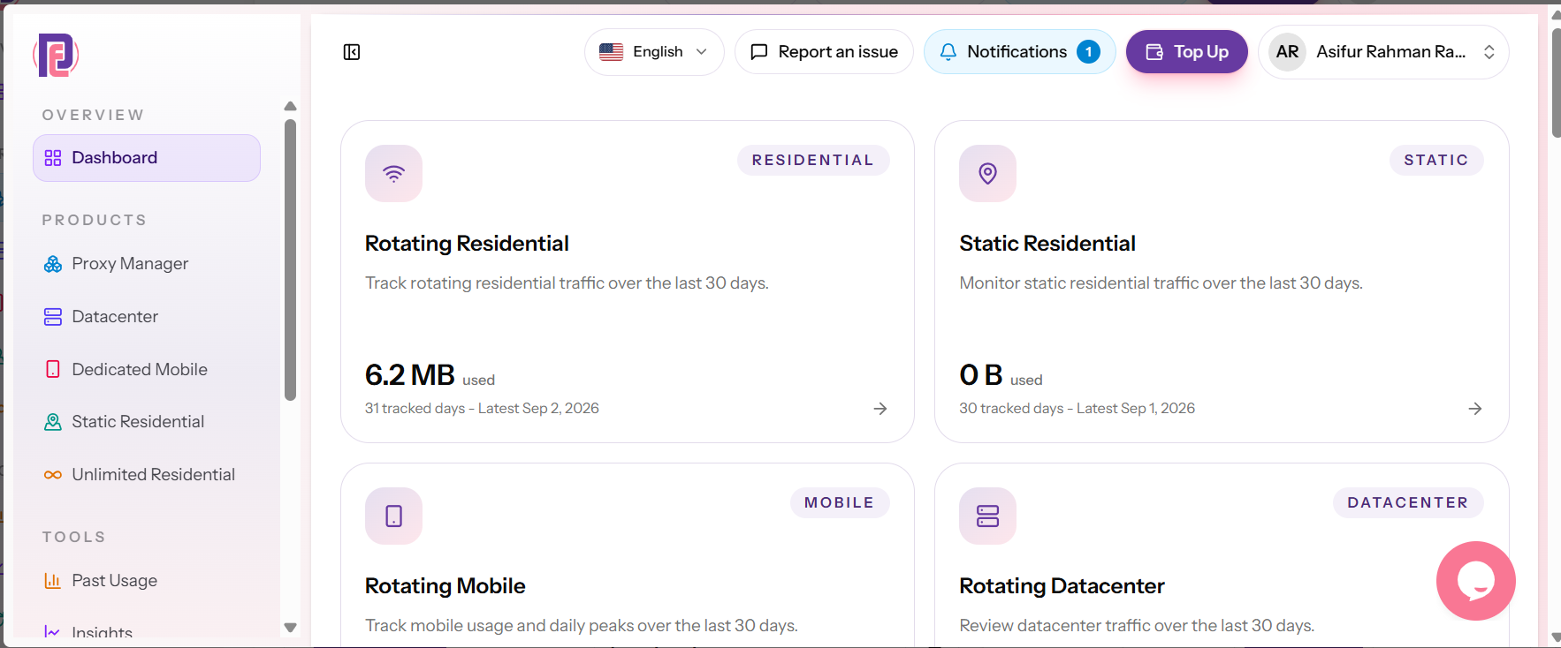Click "30 tracked days - Latest Sep 1, 2026"
Image resolution: width=1561 pixels, height=648 pixels.
[x=1077, y=409]
